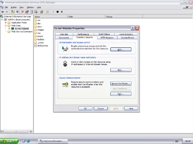Click the green Refresh toolbar icon
Viewport: 193px width, 144px height.
[x=32, y=12]
